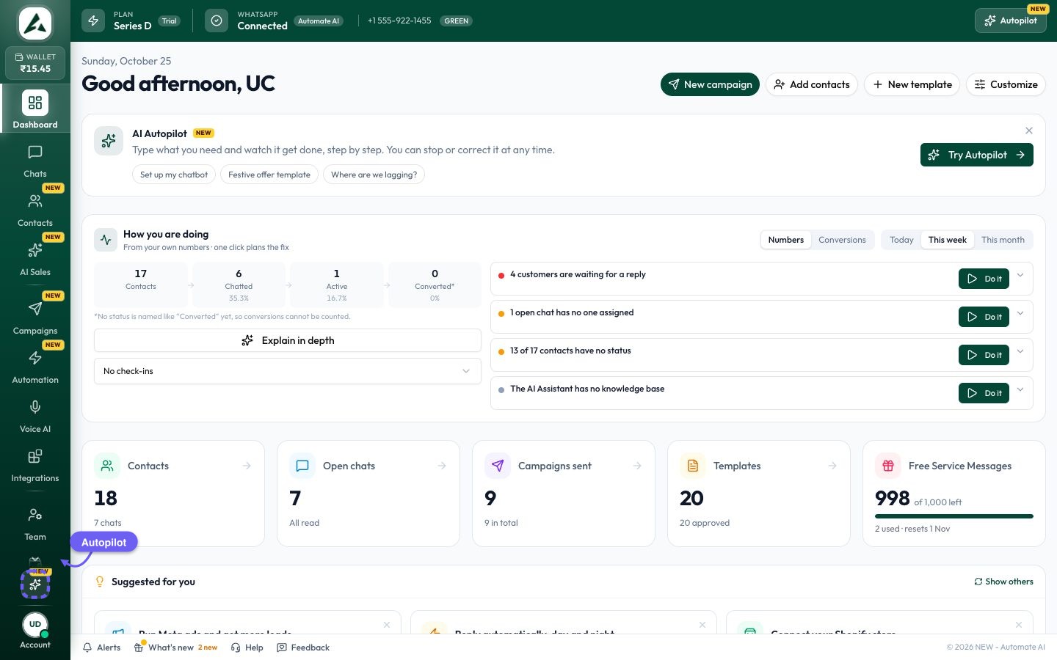The width and height of the screenshot is (1057, 660).
Task: Open Chats from the sidebar
Action: coord(35,161)
